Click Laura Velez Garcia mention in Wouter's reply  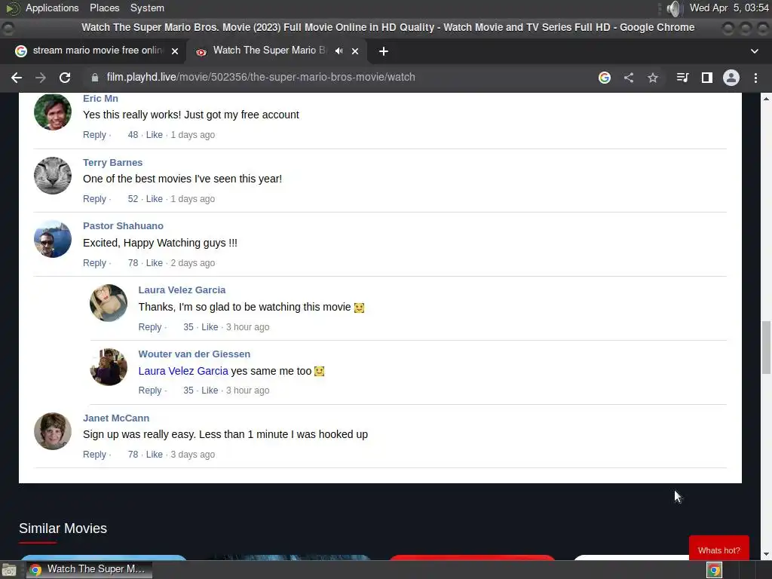pyautogui.click(x=183, y=371)
